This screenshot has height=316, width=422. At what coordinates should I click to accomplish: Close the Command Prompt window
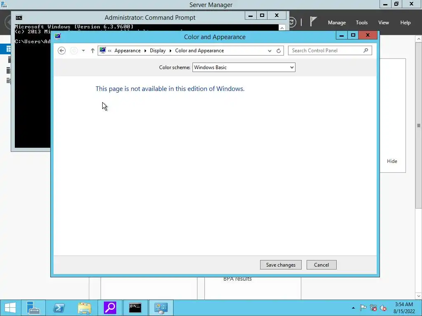[277, 15]
